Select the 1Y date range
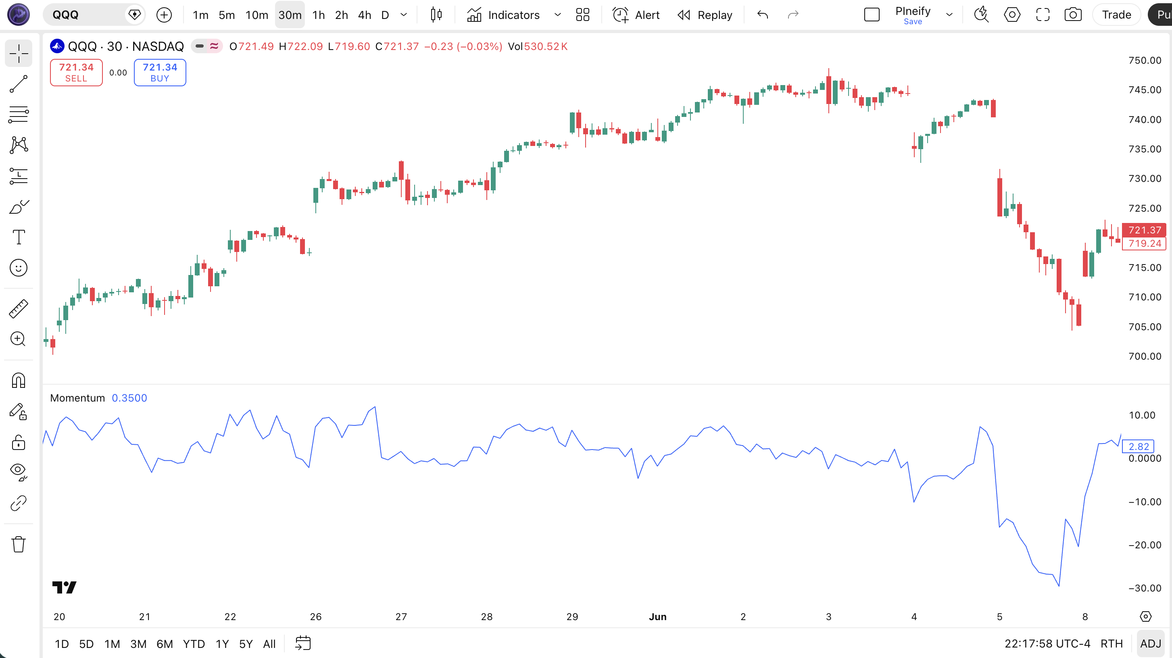Image resolution: width=1172 pixels, height=658 pixels. [x=222, y=644]
